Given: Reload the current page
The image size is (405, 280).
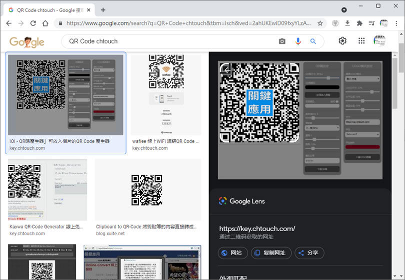Looking at the screenshot, I should 33,23.
